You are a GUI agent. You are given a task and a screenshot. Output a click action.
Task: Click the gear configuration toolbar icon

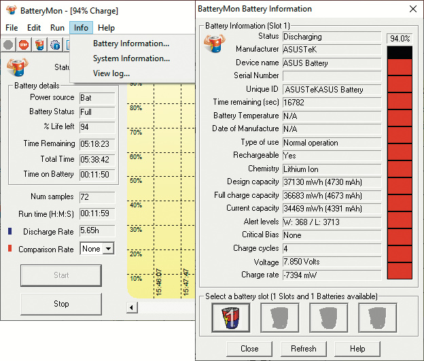point(54,45)
